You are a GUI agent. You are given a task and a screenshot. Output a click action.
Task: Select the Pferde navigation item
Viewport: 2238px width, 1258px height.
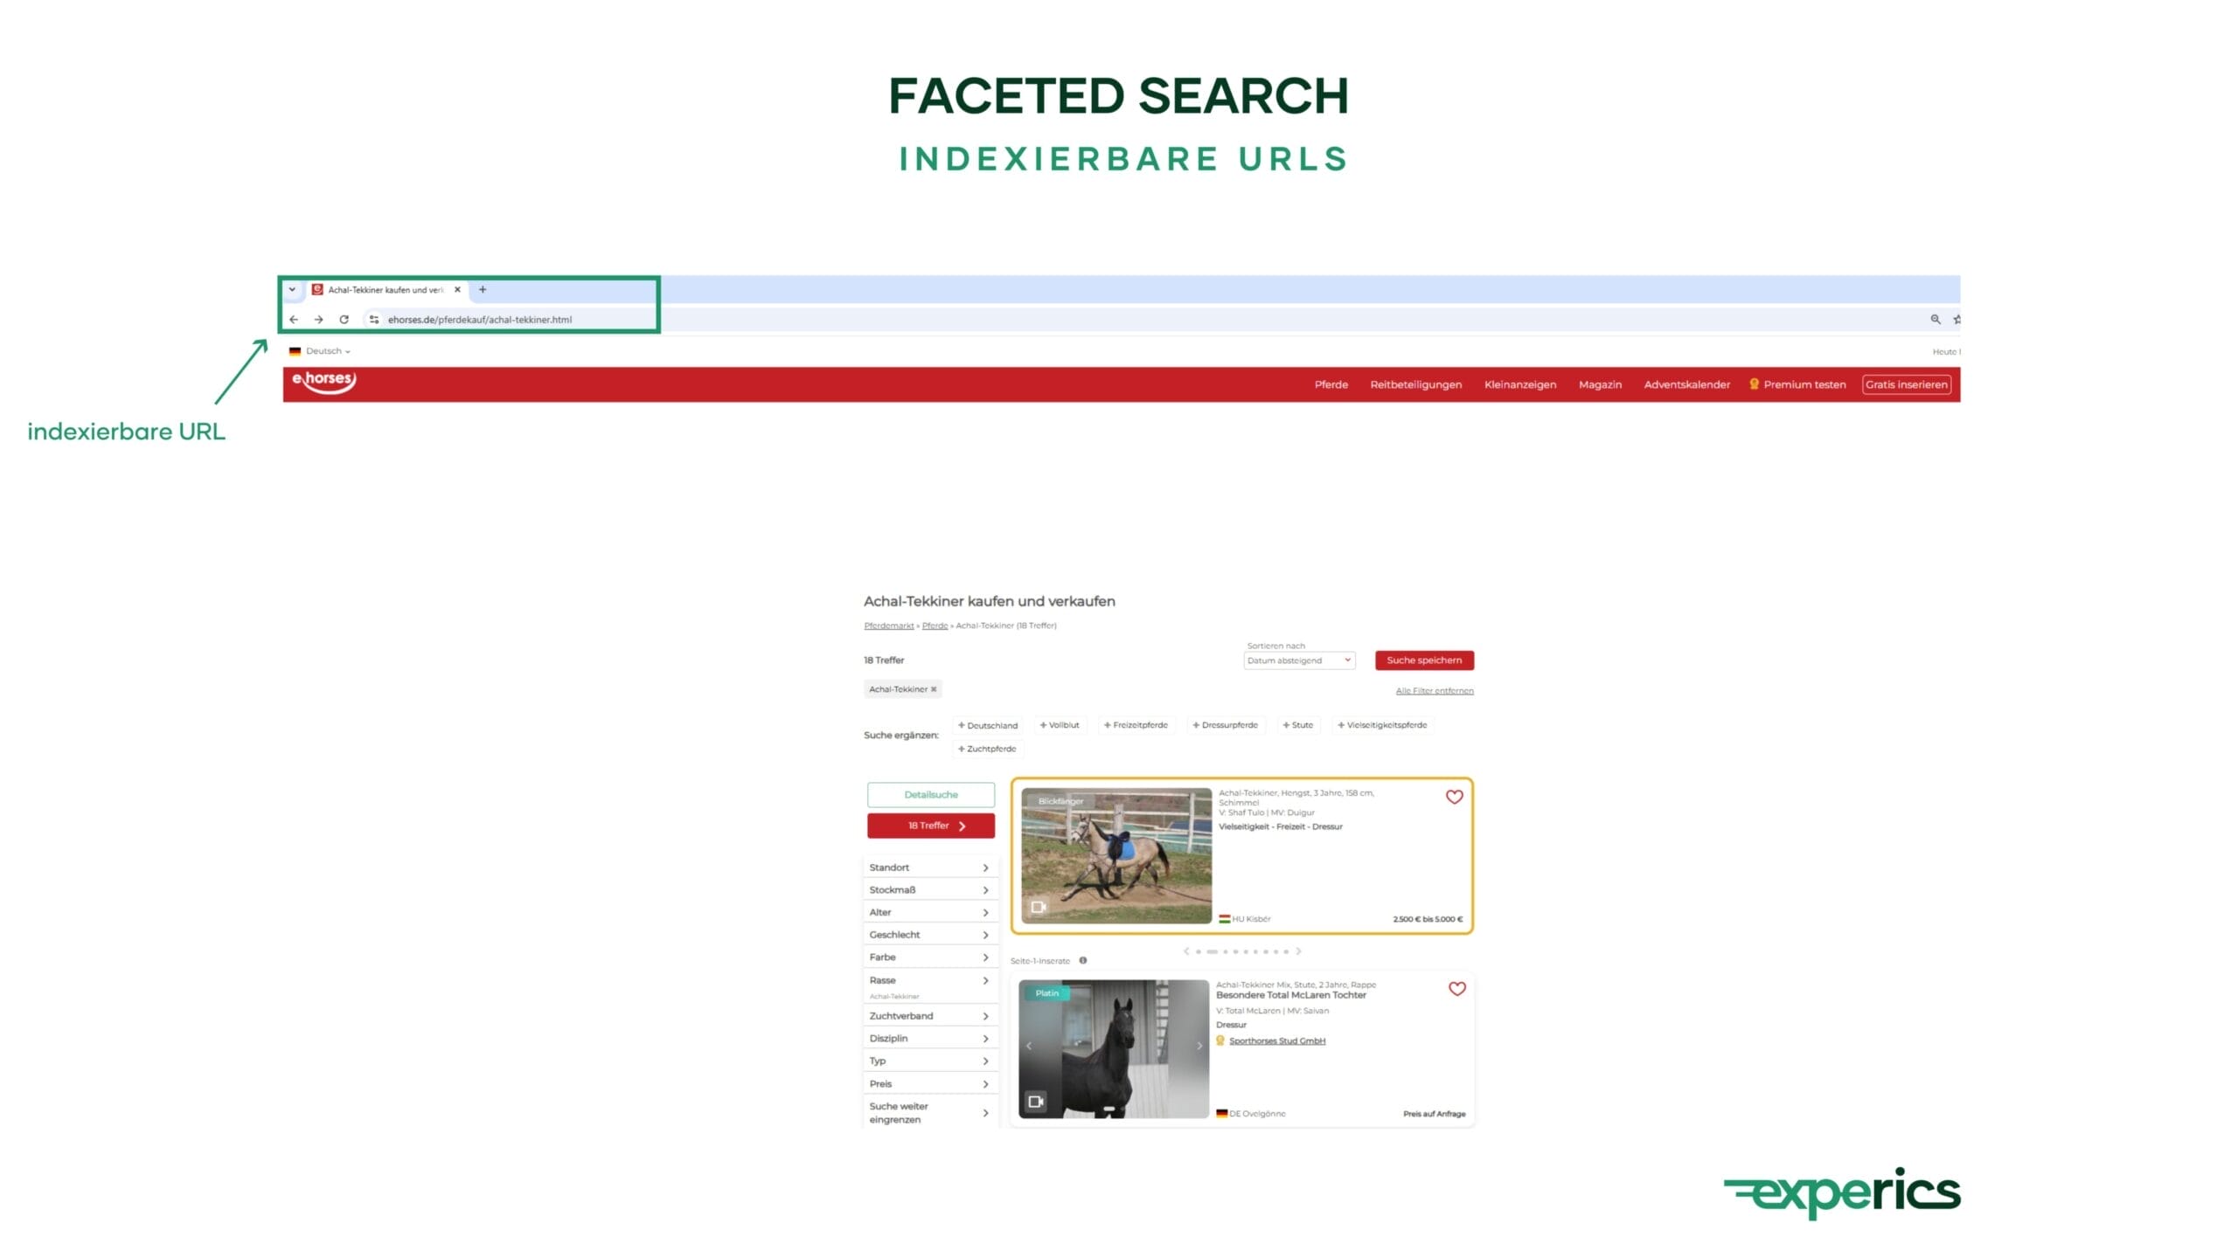pyautogui.click(x=1331, y=384)
